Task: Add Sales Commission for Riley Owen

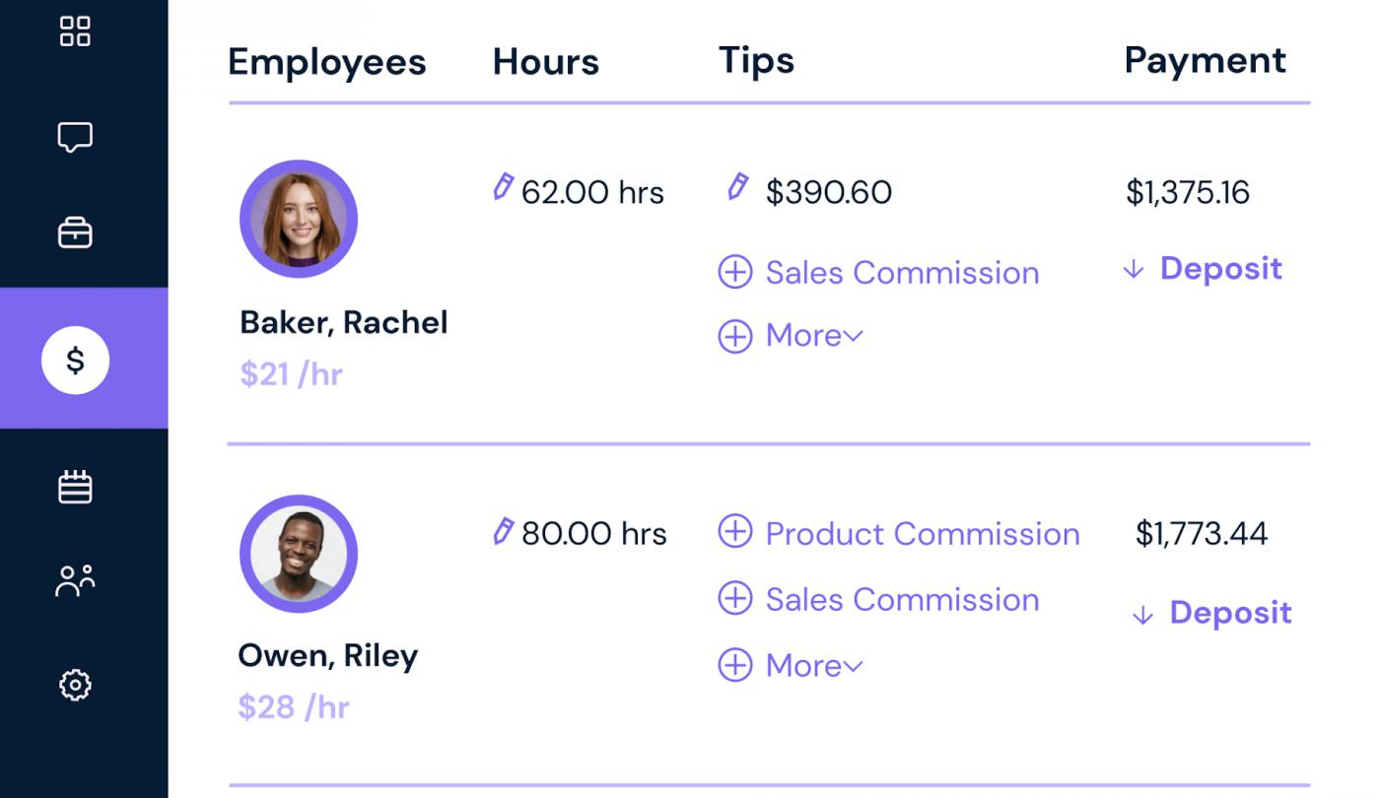Action: click(x=878, y=599)
